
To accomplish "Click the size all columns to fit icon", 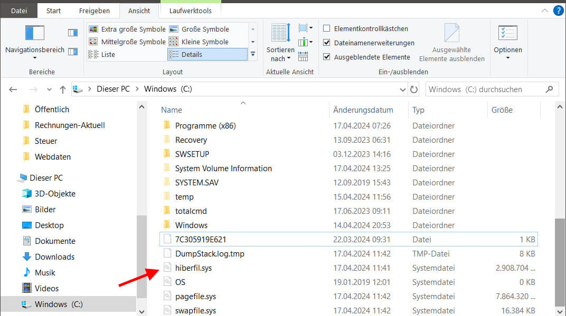I will [x=303, y=56].
